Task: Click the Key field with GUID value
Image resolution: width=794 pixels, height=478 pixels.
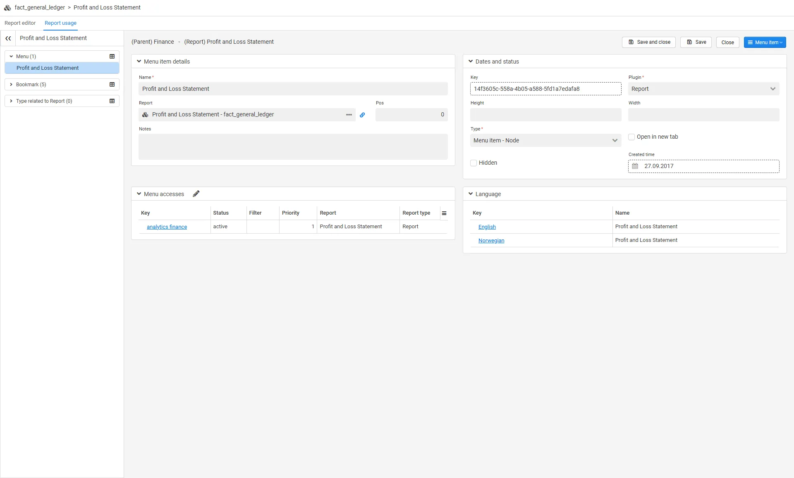Action: [546, 89]
